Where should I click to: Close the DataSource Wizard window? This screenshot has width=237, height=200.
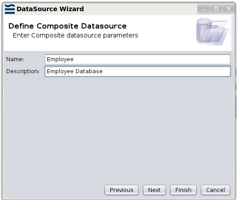pos(229,9)
